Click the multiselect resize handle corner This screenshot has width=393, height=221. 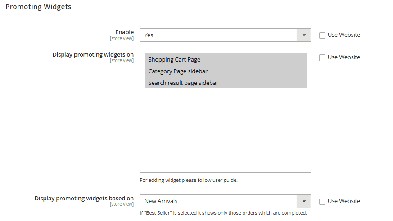pyautogui.click(x=308, y=170)
